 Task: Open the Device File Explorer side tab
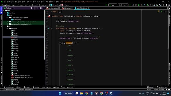tap(170, 78)
